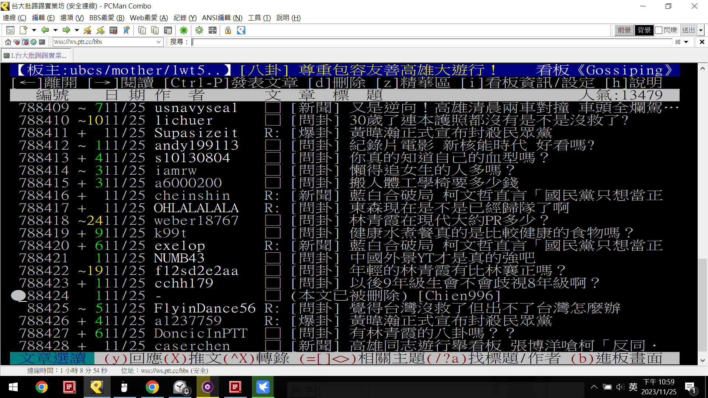The width and height of the screenshot is (708, 398).
Task: Click the green back arrow icon
Action: coord(45,30)
